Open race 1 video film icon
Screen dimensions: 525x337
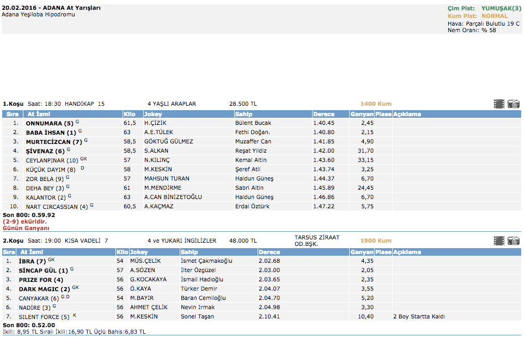498,104
